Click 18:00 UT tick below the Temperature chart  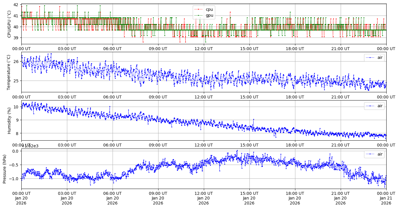(295, 97)
